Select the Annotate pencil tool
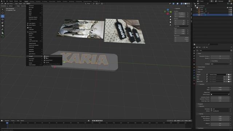The image size is (233, 131). 3,29
